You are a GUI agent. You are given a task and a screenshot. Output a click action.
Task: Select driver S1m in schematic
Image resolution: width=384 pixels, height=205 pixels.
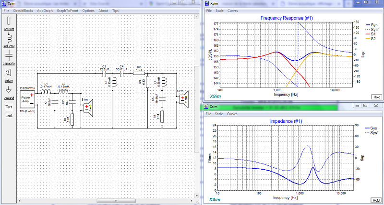tap(88, 108)
